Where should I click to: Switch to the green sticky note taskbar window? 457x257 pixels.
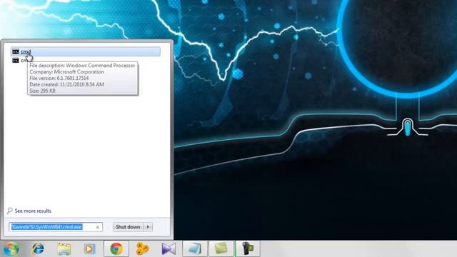point(221,249)
